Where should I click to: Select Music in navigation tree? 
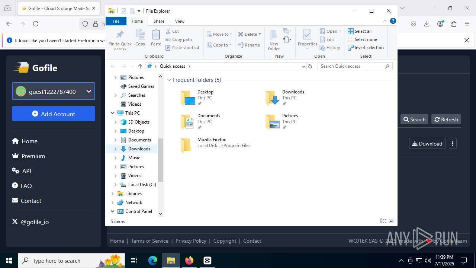click(x=134, y=158)
